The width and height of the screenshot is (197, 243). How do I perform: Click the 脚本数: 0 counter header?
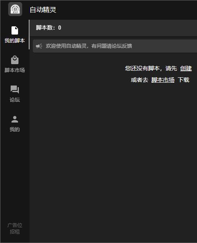tap(48, 28)
